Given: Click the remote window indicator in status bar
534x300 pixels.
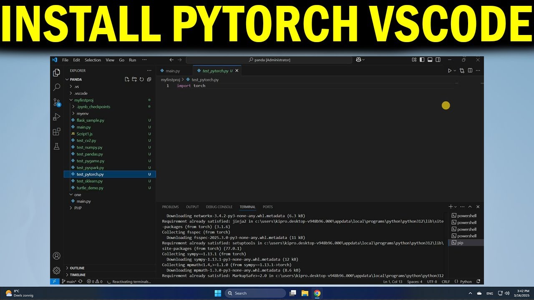Looking at the screenshot, I should pos(54,282).
